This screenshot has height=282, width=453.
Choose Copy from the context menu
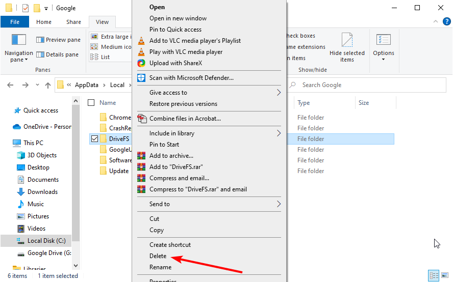(156, 230)
